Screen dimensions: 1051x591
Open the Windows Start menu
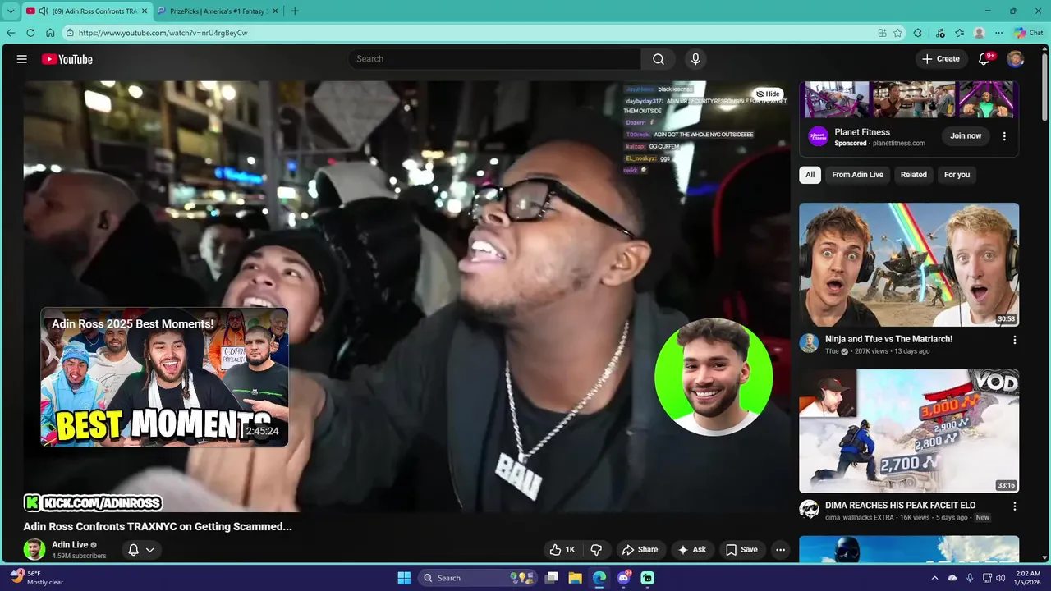pos(404,578)
